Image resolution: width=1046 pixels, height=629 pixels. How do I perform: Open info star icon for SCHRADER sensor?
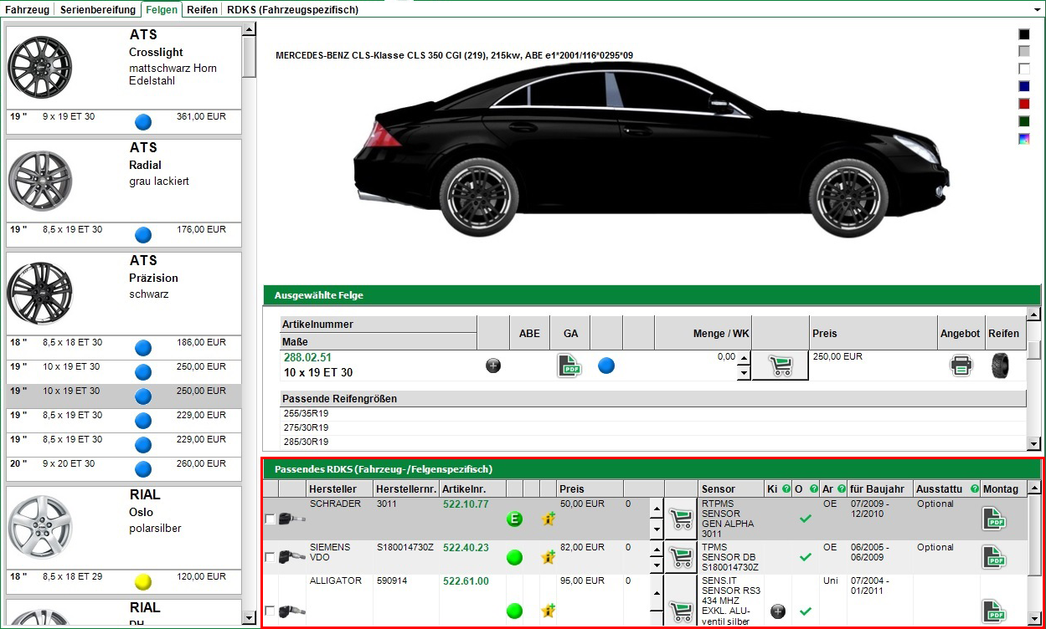(549, 519)
